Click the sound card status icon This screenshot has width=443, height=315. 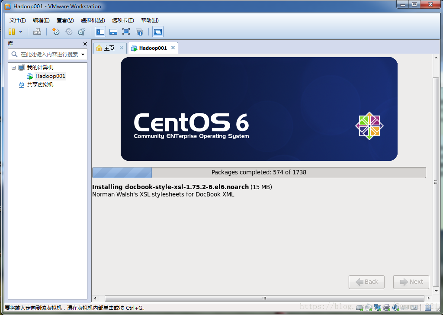pyautogui.click(x=395, y=308)
